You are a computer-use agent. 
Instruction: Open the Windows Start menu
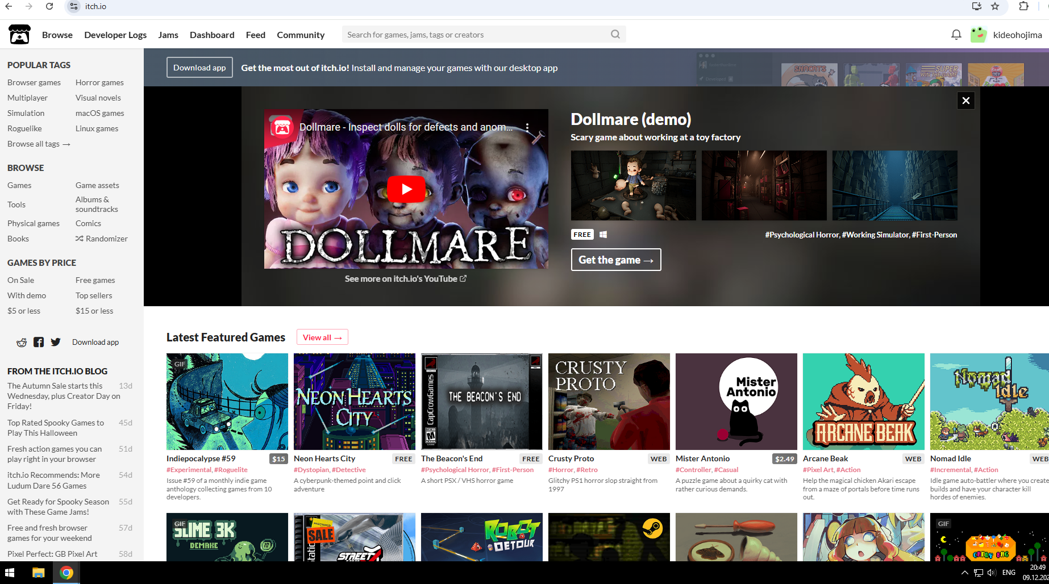[10, 573]
